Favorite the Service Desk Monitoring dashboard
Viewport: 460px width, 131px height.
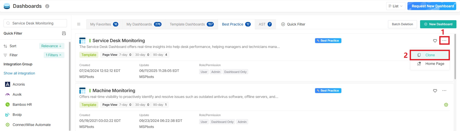coord(435,41)
